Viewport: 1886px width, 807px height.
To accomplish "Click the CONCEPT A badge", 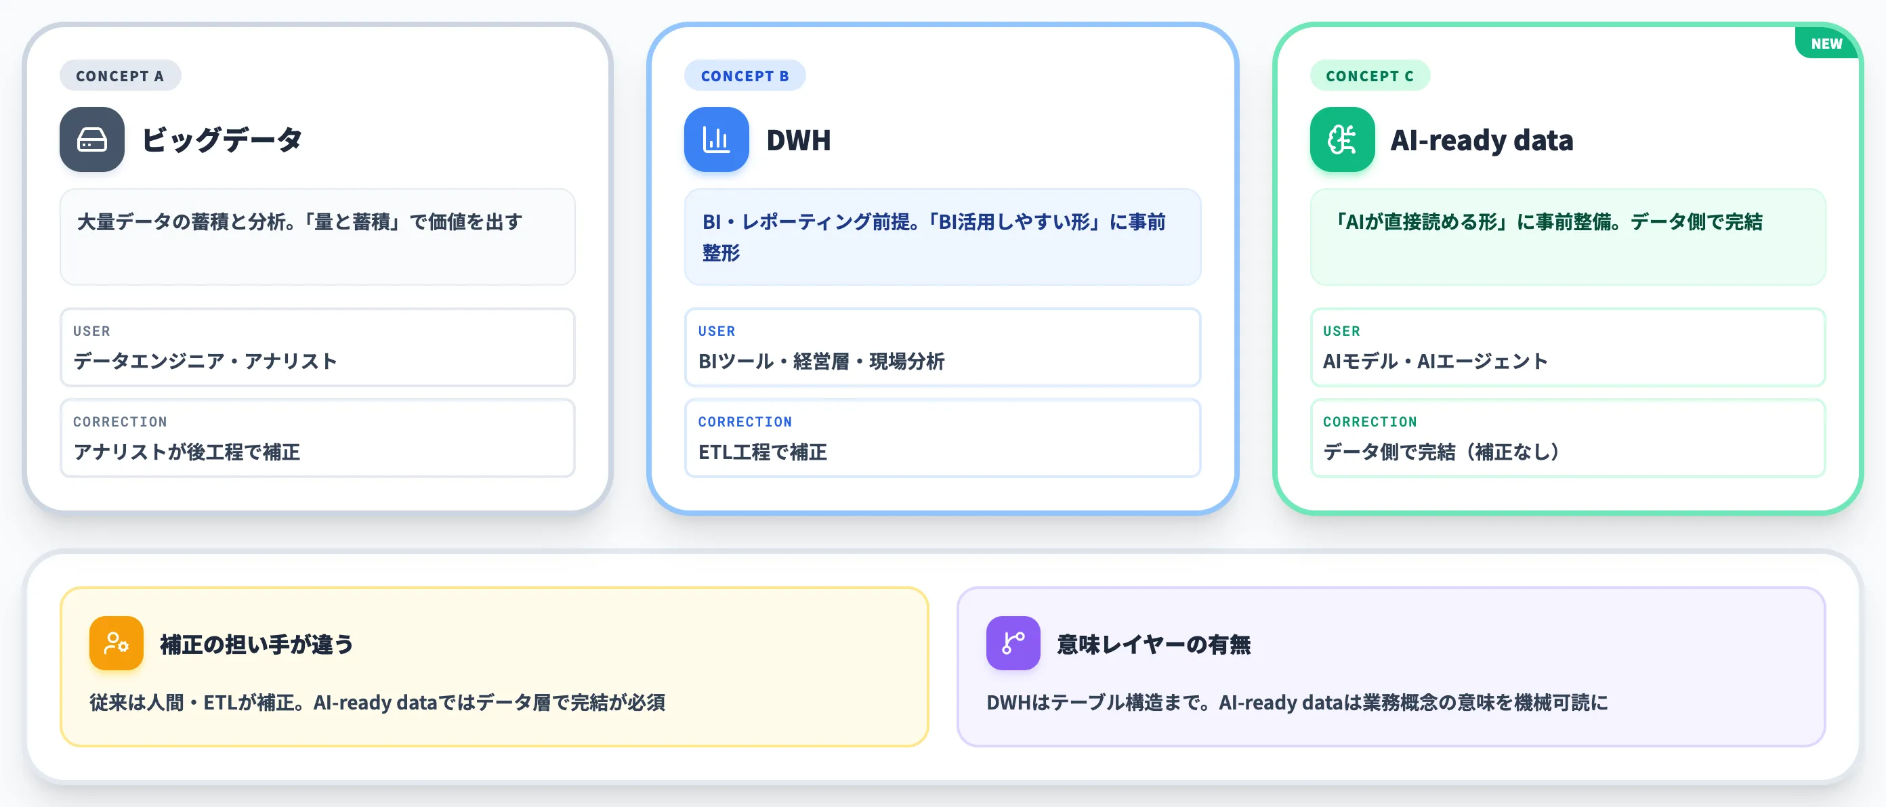I will [x=120, y=75].
